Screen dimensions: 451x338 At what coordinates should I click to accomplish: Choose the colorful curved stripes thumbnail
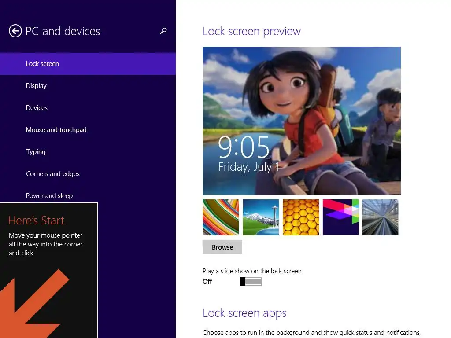[221, 217]
